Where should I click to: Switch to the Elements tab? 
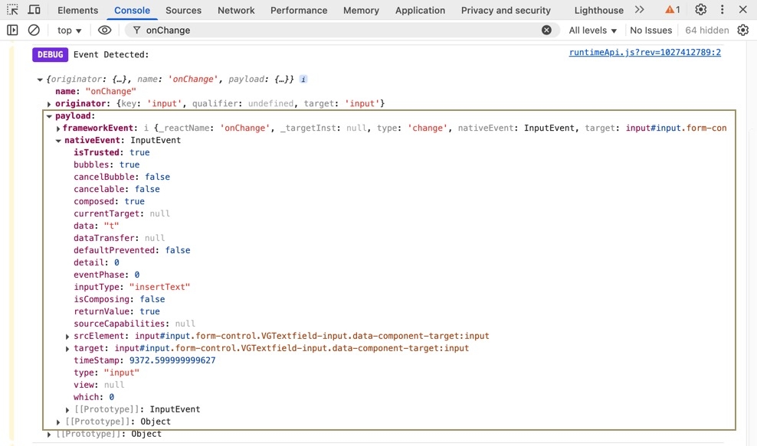(x=77, y=10)
